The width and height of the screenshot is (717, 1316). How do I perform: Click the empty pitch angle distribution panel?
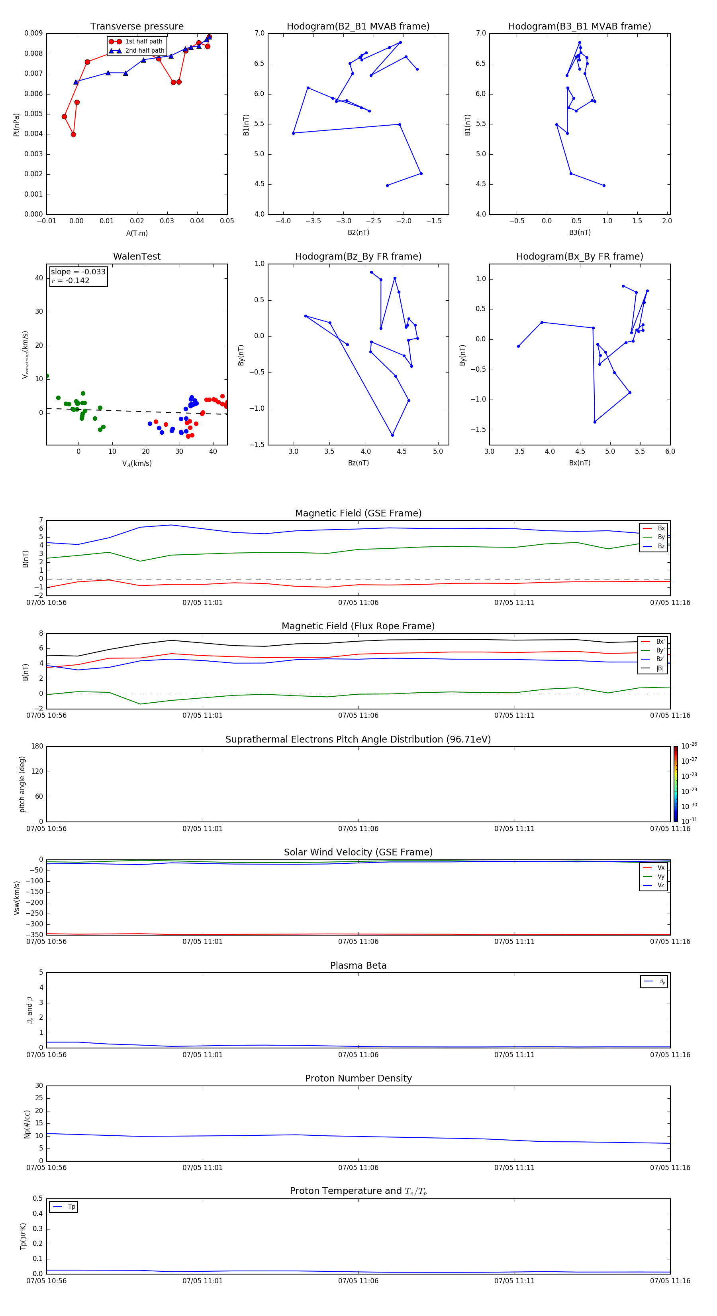tap(358, 784)
